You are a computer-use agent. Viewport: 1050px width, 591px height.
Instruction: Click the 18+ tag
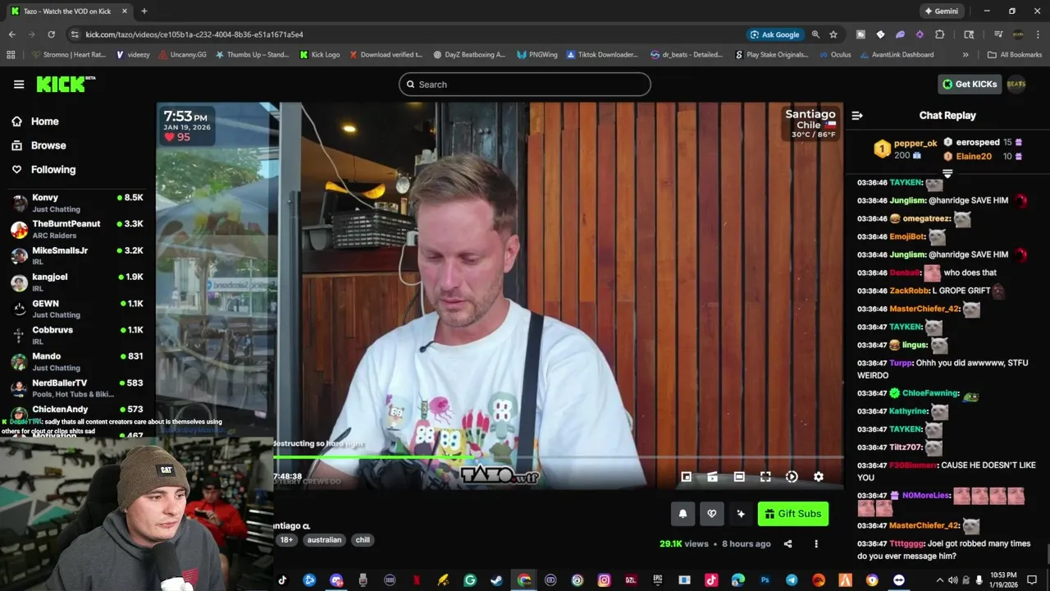(286, 540)
